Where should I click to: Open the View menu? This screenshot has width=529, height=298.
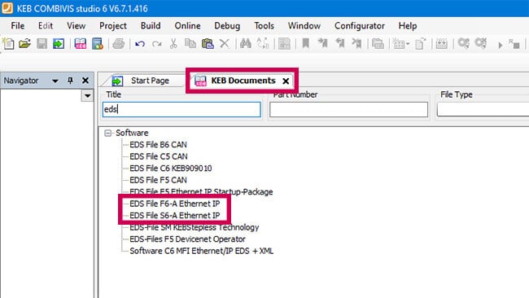[x=76, y=26]
